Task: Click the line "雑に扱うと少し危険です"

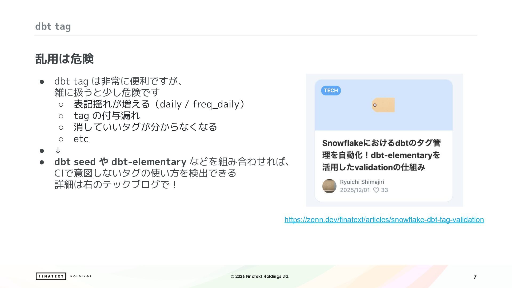Action: 107,93
